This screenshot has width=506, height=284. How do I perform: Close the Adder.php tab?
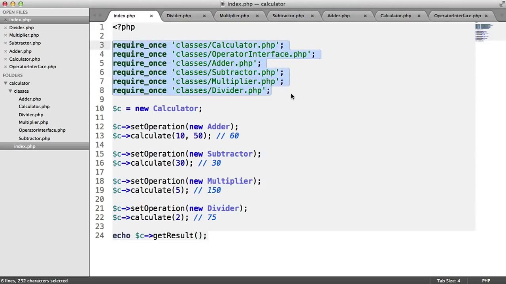[x=365, y=16]
